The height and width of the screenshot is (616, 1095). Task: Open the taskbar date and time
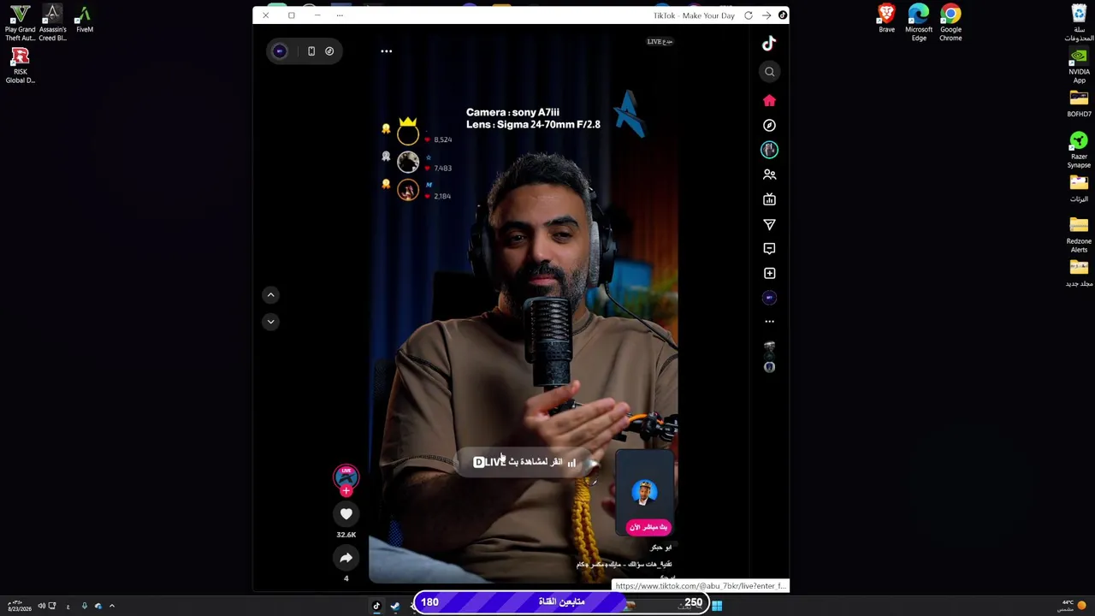[19, 606]
